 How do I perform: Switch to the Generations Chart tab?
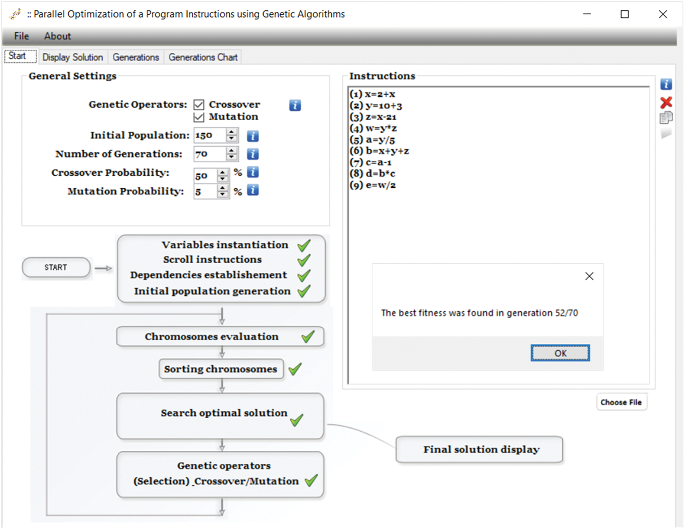pos(202,57)
